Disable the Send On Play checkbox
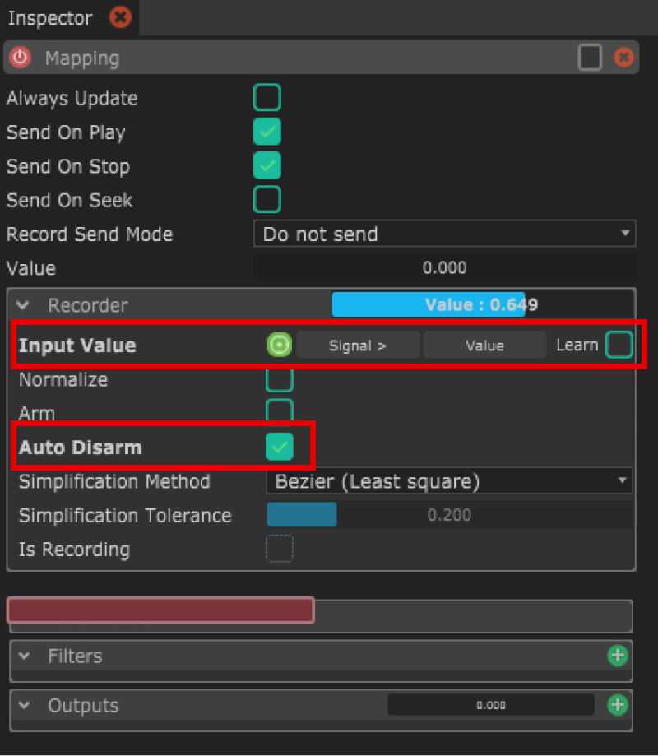 click(x=267, y=132)
